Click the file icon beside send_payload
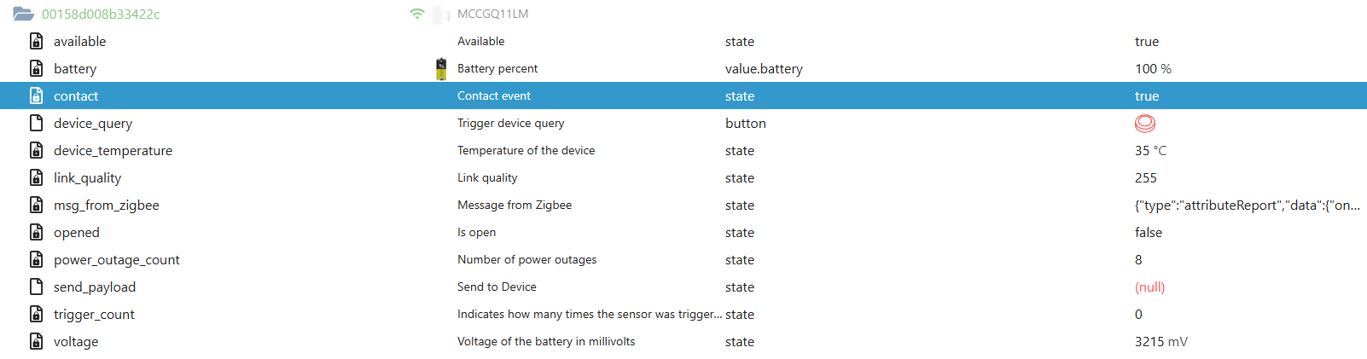This screenshot has height=359, width=1367. pyautogui.click(x=37, y=287)
